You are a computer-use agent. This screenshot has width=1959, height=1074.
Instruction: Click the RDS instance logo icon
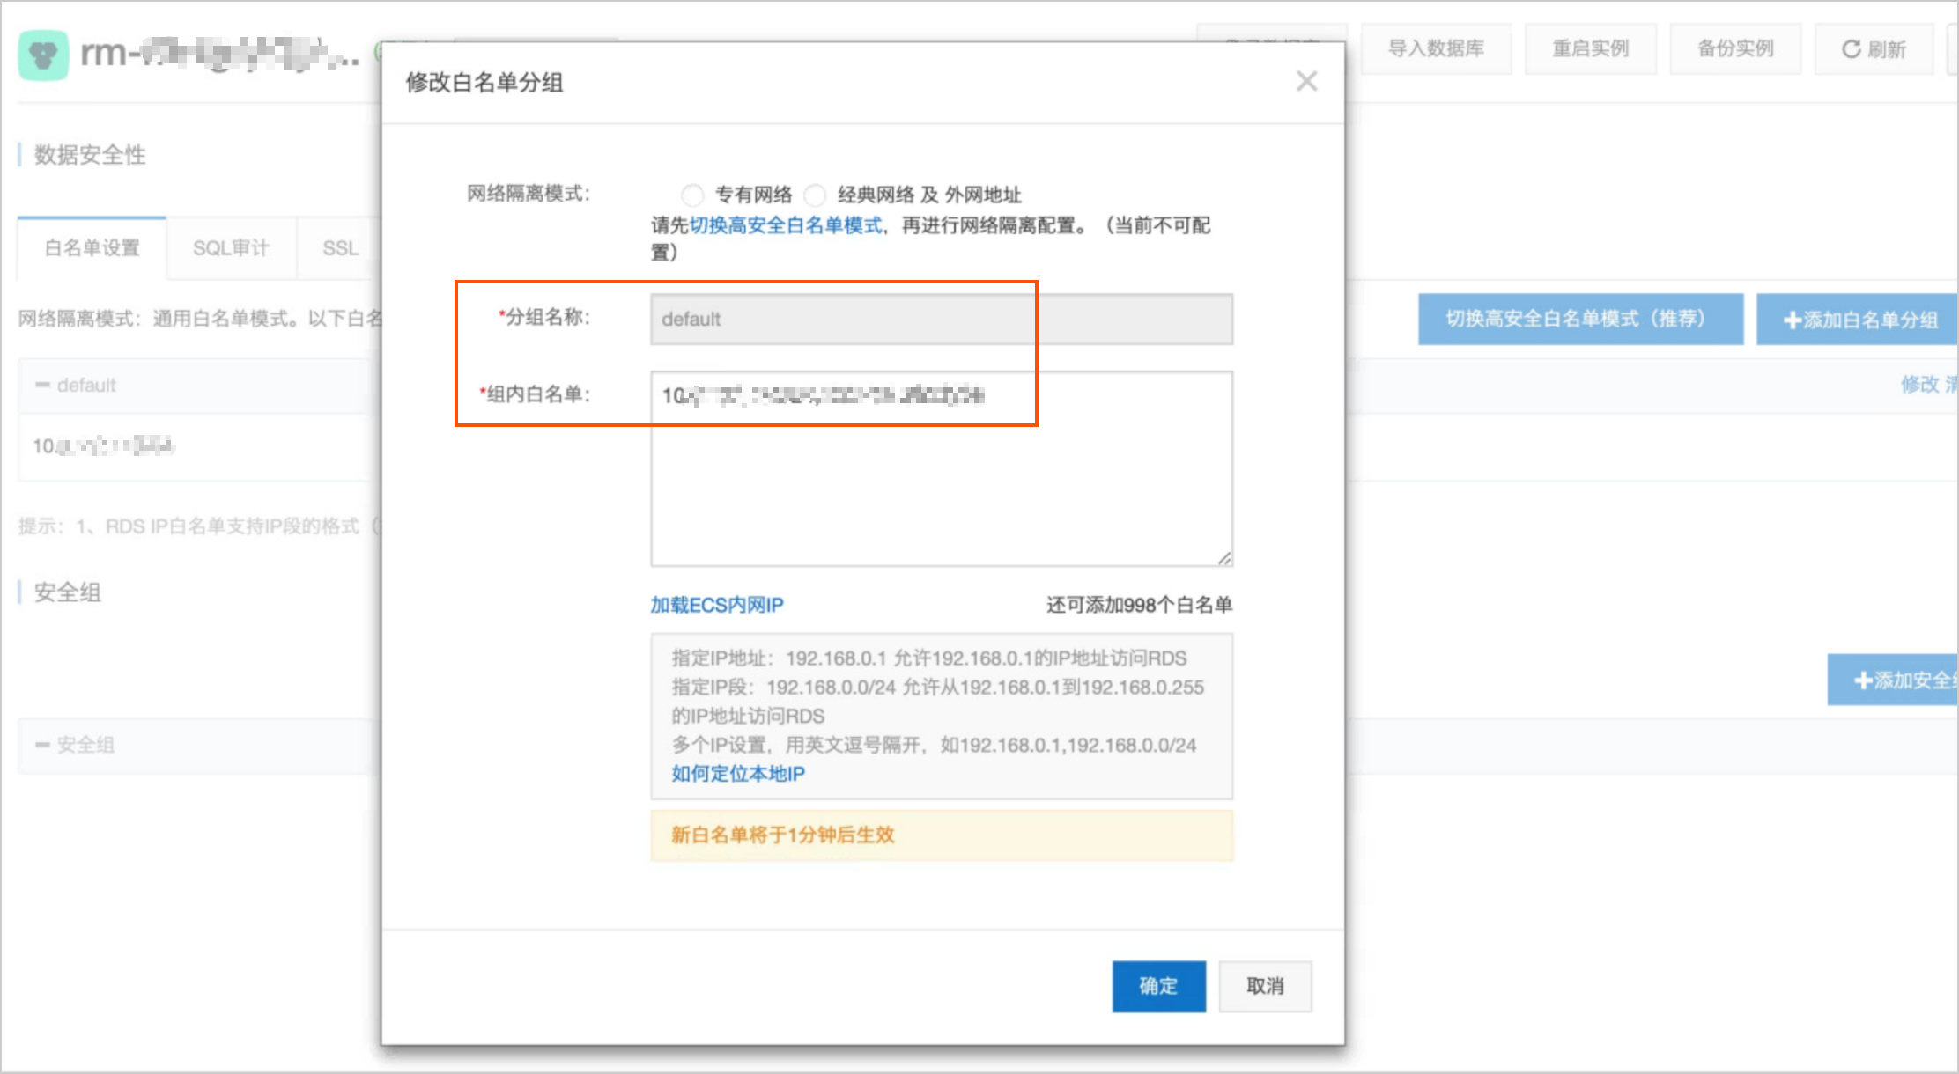43,55
